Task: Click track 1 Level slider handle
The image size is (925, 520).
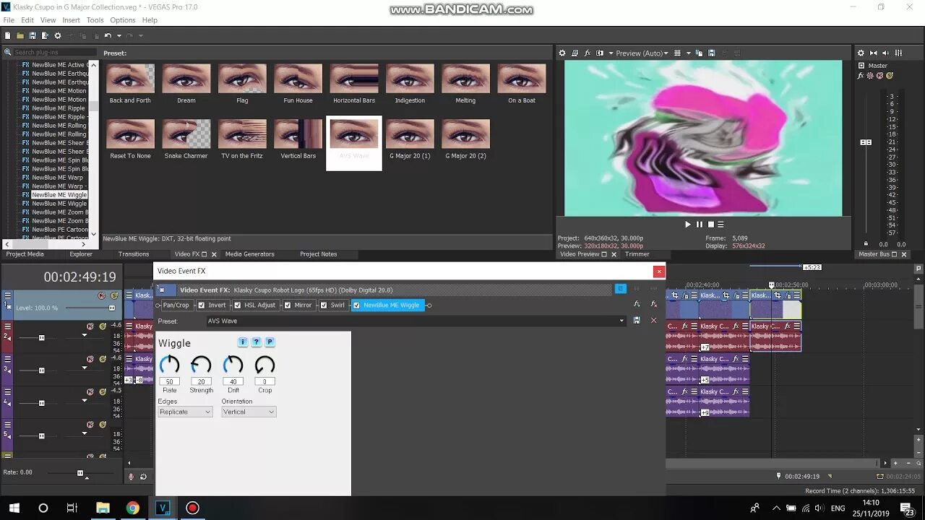Action: [x=112, y=308]
